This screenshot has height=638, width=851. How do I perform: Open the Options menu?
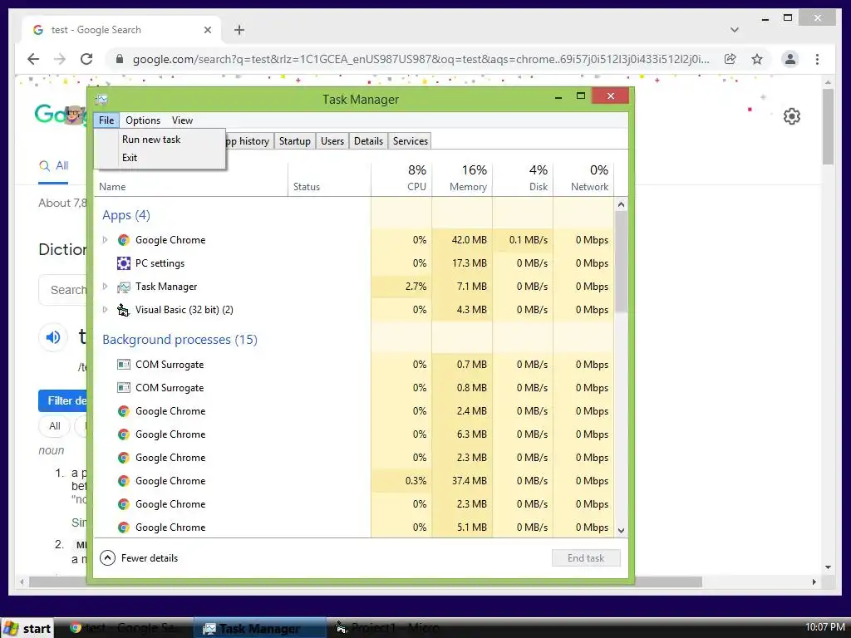[143, 120]
